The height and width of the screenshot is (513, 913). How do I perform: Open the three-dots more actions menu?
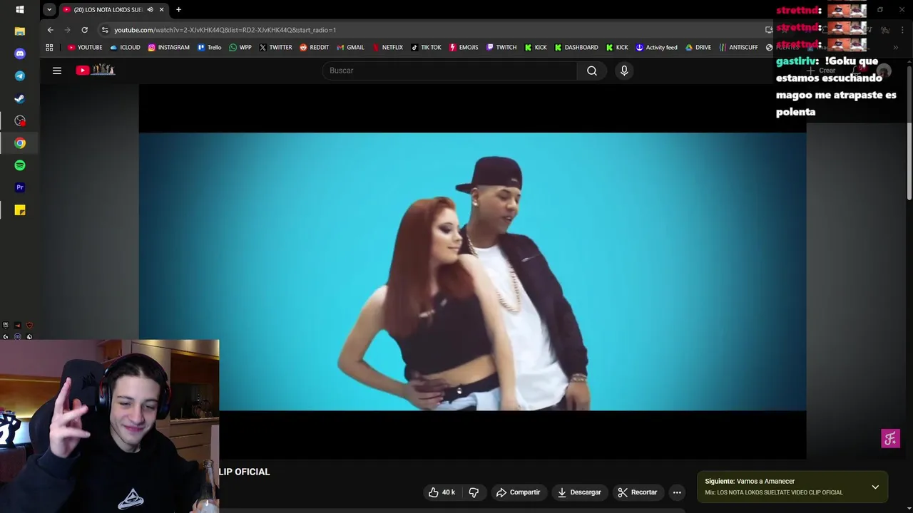pos(677,492)
